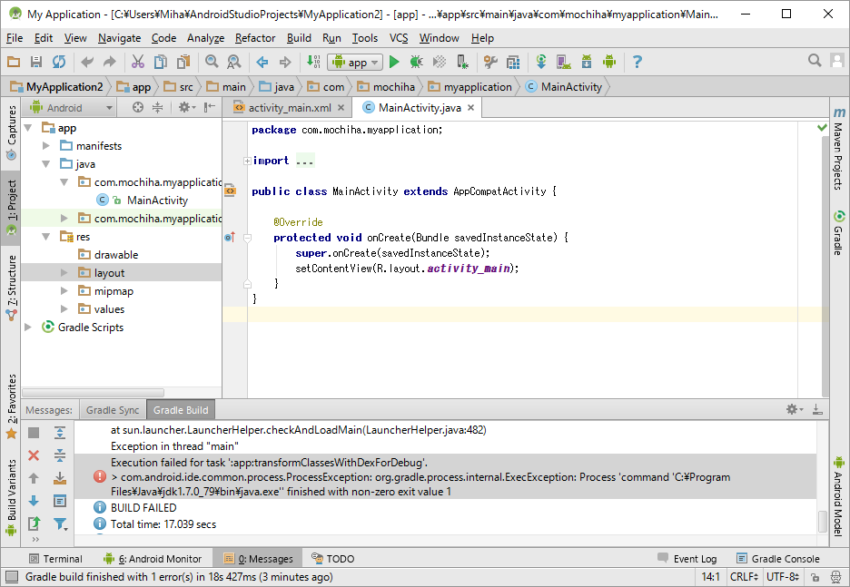The height and width of the screenshot is (587, 850).
Task: Open Android Device Monitor icon
Action: click(x=609, y=62)
